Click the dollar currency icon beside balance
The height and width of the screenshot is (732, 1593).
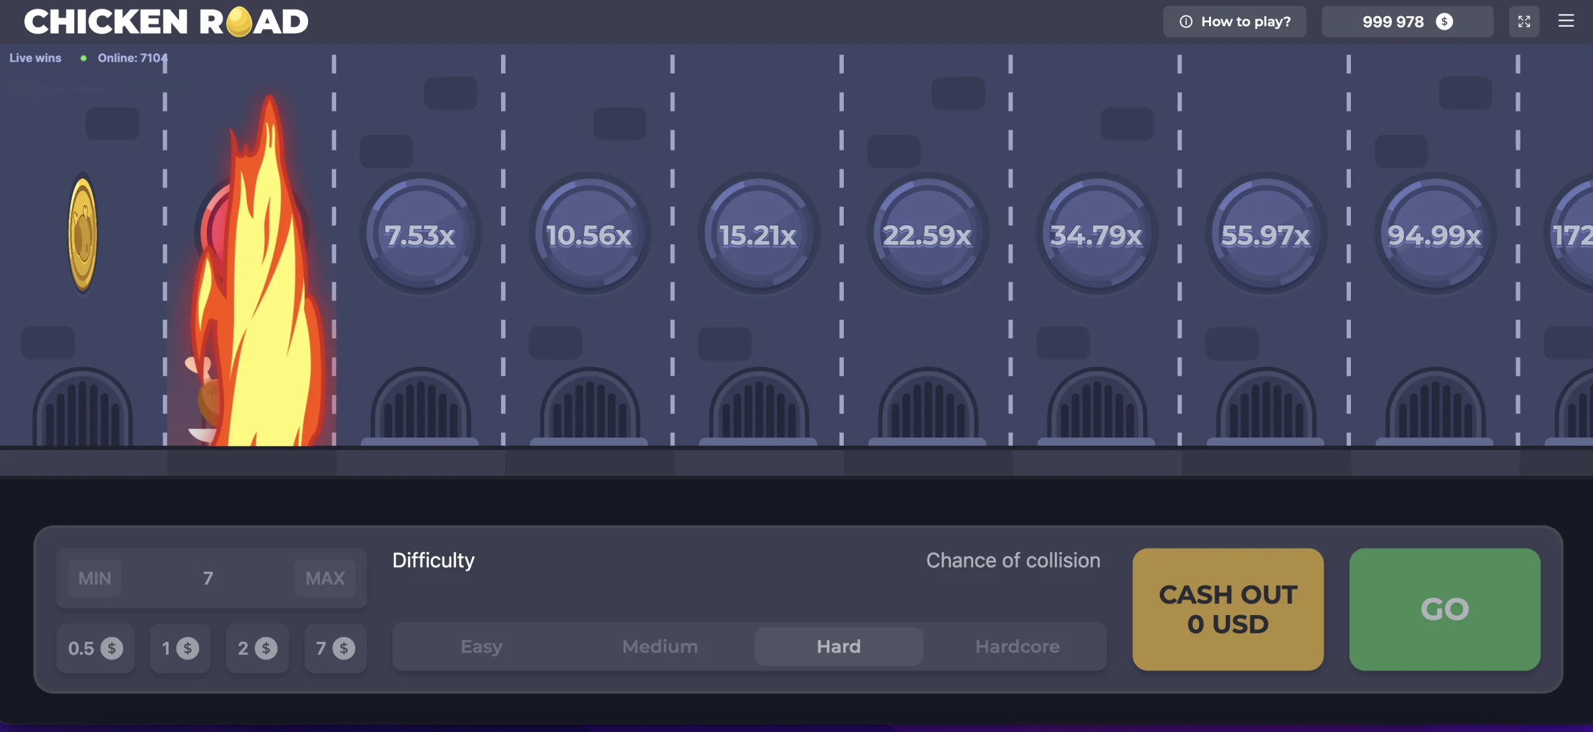click(x=1444, y=22)
